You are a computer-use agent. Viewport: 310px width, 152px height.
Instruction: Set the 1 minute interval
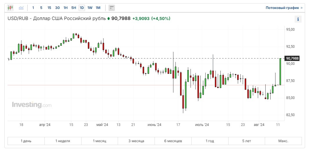(33, 8)
